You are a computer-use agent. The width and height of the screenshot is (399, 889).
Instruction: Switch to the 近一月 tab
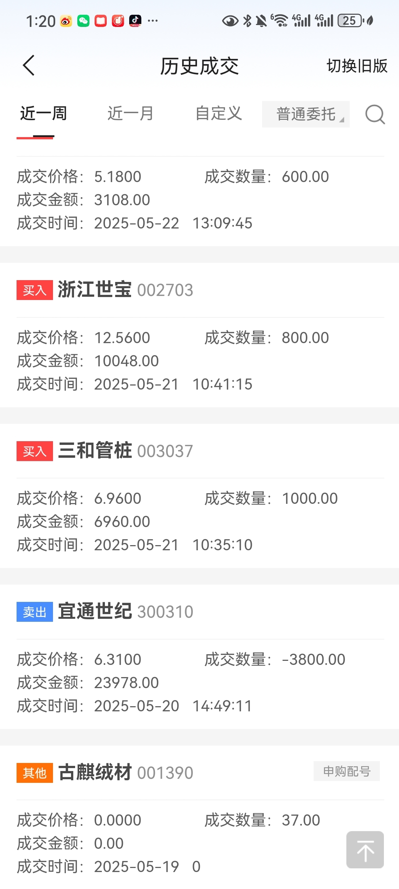click(x=131, y=114)
